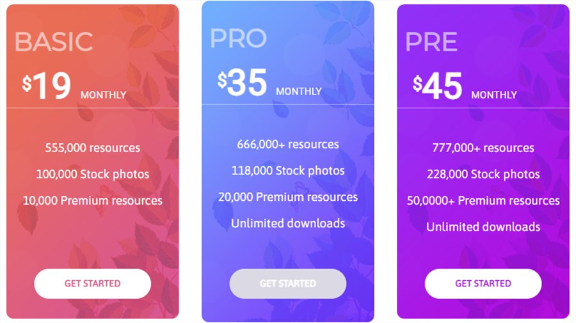Click the 228,000 Stock photos line
This screenshot has width=576, height=323.
pyautogui.click(x=483, y=174)
